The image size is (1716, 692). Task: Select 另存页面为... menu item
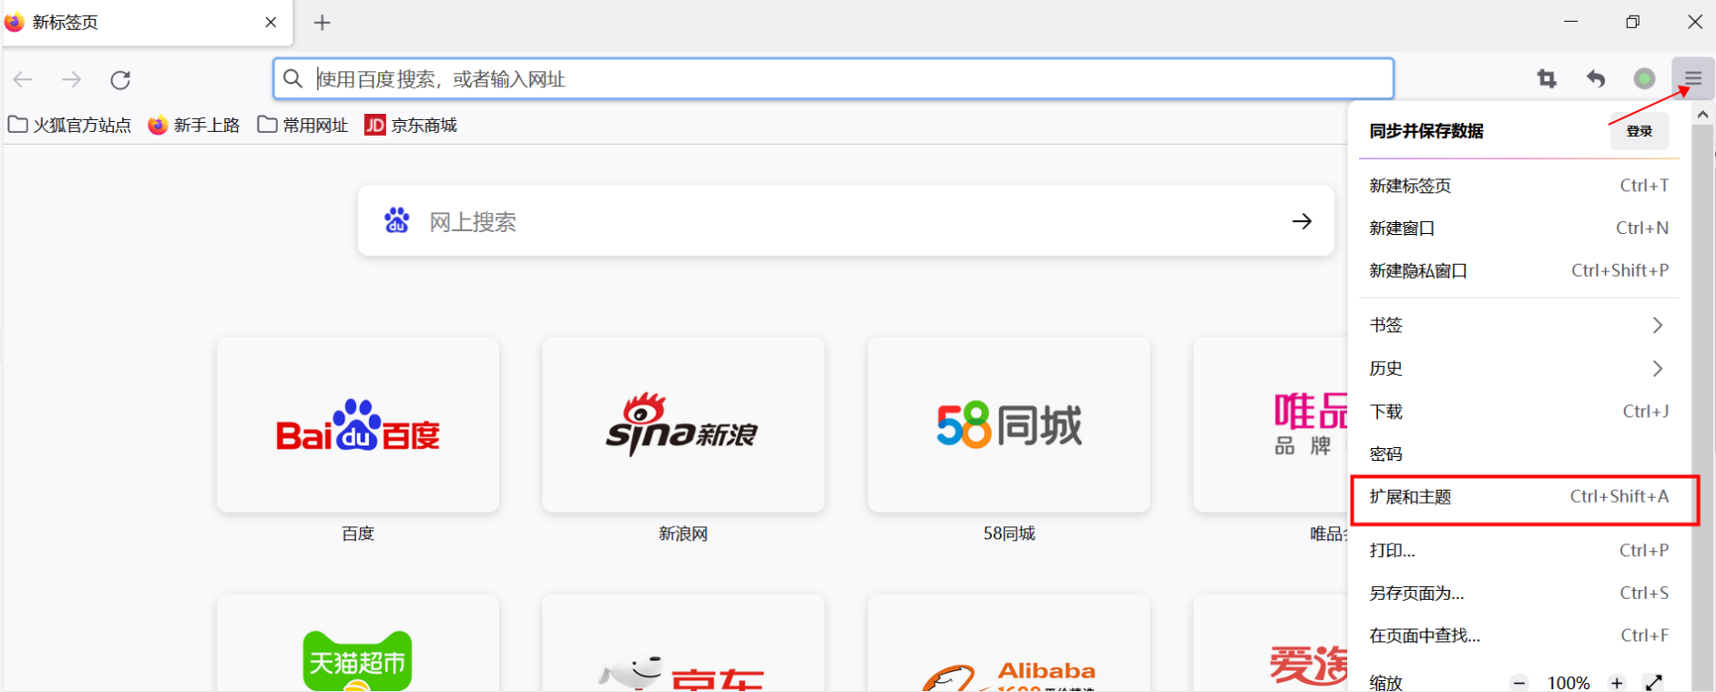coord(1518,593)
